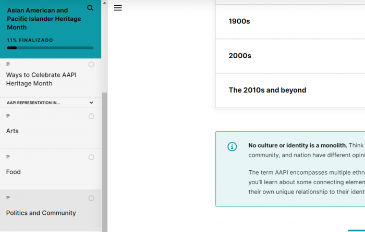365x232 pixels.
Task: Click the lesson icon above Food
Action: pos(8,157)
